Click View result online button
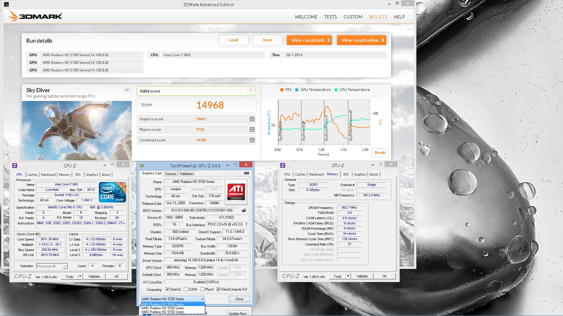This screenshot has height=316, width=563. [362, 40]
